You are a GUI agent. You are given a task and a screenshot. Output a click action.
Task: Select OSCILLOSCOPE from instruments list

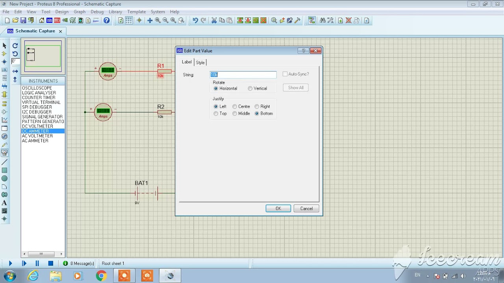(37, 88)
